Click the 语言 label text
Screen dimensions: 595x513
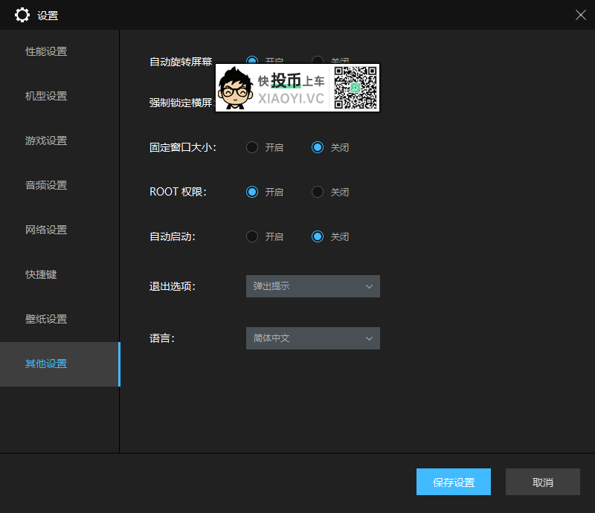[162, 338]
